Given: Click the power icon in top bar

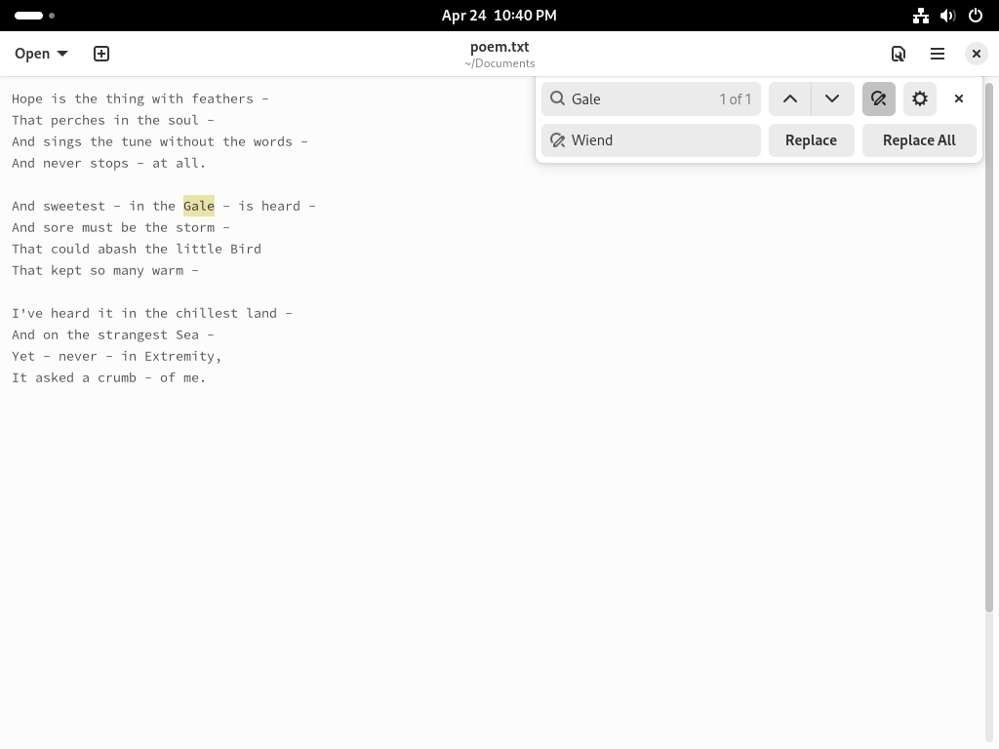Looking at the screenshot, I should (x=976, y=16).
